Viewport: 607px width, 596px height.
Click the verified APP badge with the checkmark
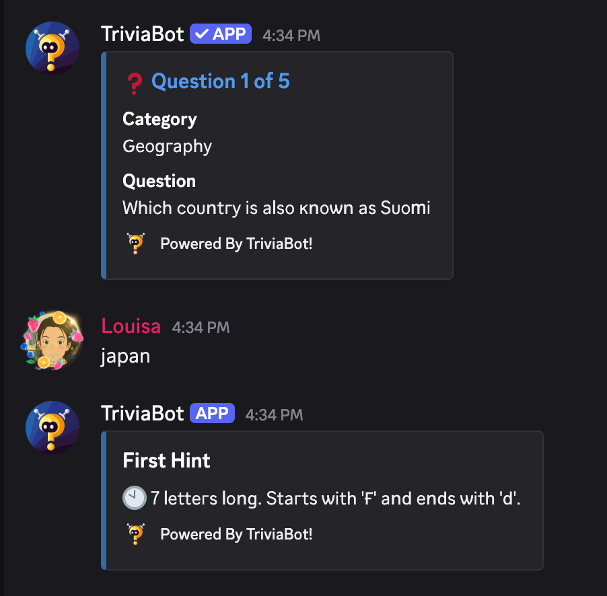tap(221, 34)
